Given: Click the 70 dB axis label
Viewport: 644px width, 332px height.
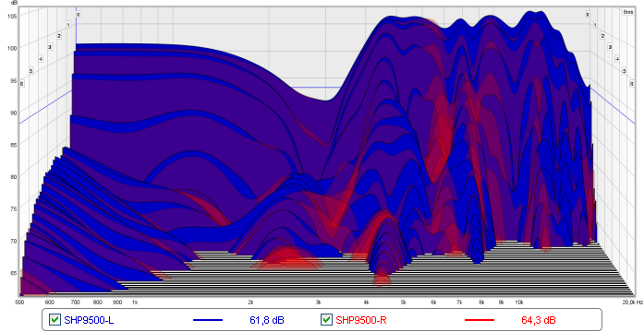Looking at the screenshot, I should tap(14, 241).
